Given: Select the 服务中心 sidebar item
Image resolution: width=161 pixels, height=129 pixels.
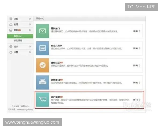Looking at the screenshot, I should click(x=20, y=36).
